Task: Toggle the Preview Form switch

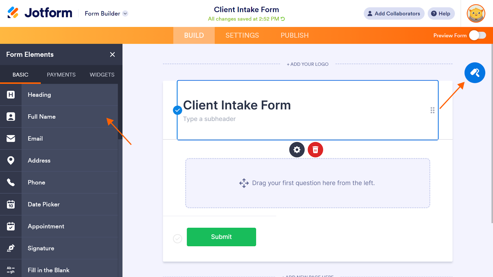Action: [x=477, y=35]
